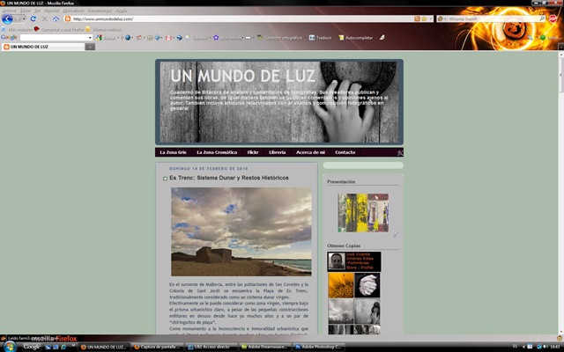Click the post icon beside Es Trenc title
This screenshot has width=564, height=352.
[x=165, y=179]
